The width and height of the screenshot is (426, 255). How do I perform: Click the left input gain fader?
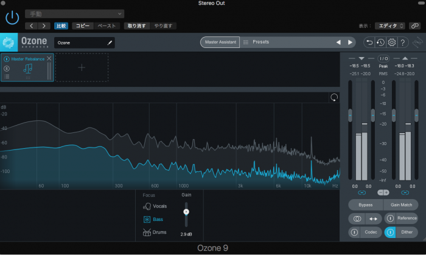350,115
